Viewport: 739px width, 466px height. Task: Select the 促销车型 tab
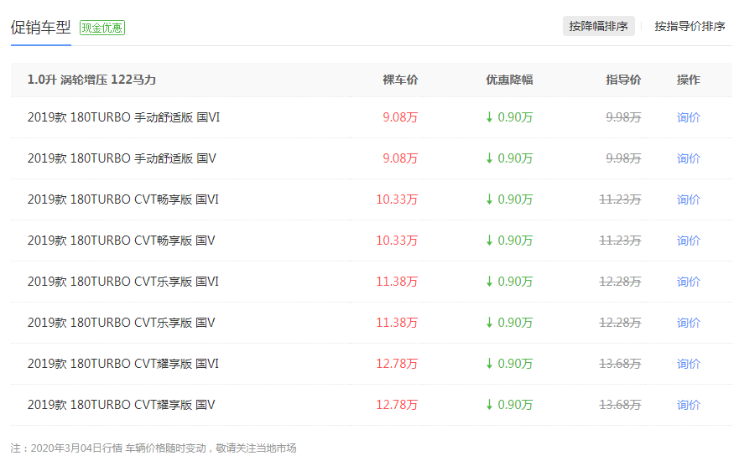tap(41, 28)
